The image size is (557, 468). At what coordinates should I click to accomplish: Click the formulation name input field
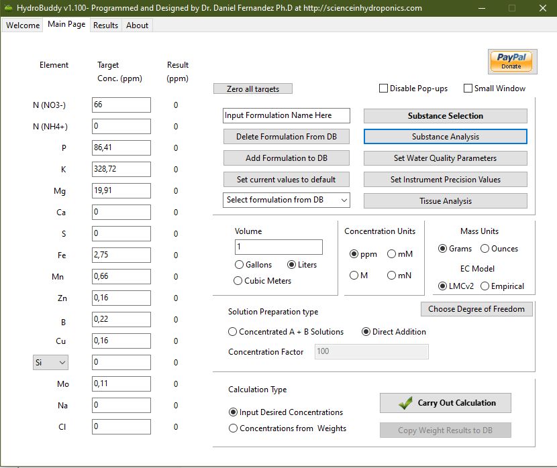(287, 115)
